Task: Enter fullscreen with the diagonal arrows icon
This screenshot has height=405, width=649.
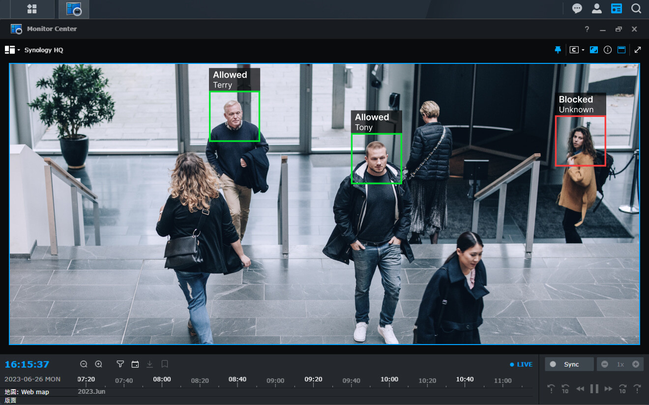Action: point(638,50)
